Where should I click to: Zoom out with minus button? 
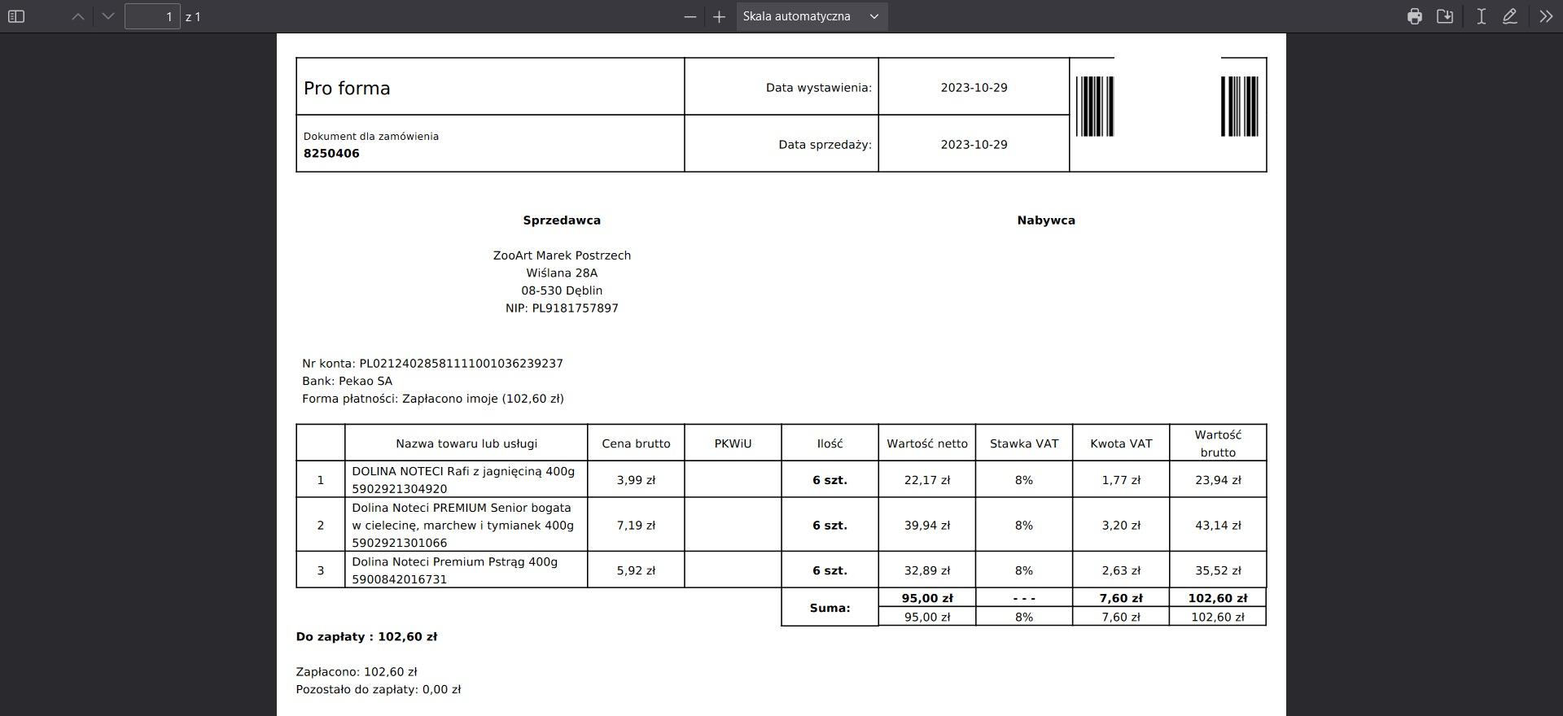(690, 16)
